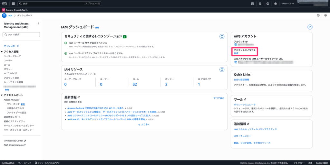The height and width of the screenshot is (165, 330).
Task: Collapse the アクセス管理 section
Action: tap(2, 51)
